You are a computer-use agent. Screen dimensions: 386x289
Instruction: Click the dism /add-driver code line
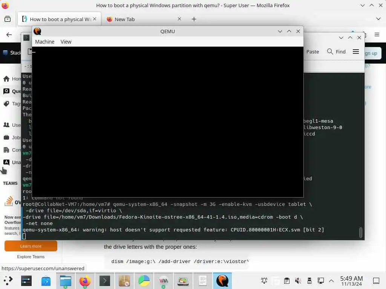[180, 262]
